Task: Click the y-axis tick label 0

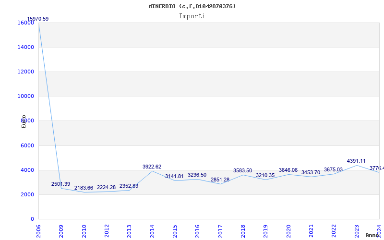Action: [x=32, y=219]
